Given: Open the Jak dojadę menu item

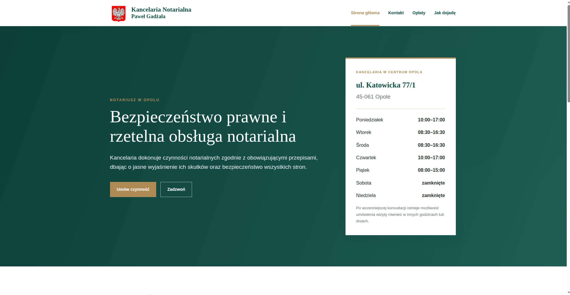Looking at the screenshot, I should (x=444, y=13).
